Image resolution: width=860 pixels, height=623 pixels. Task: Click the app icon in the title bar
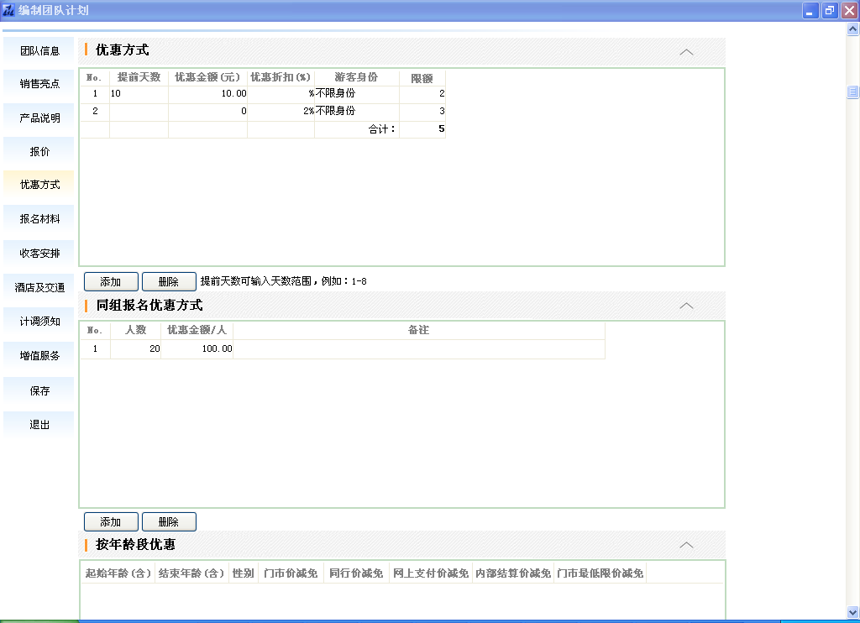click(9, 11)
